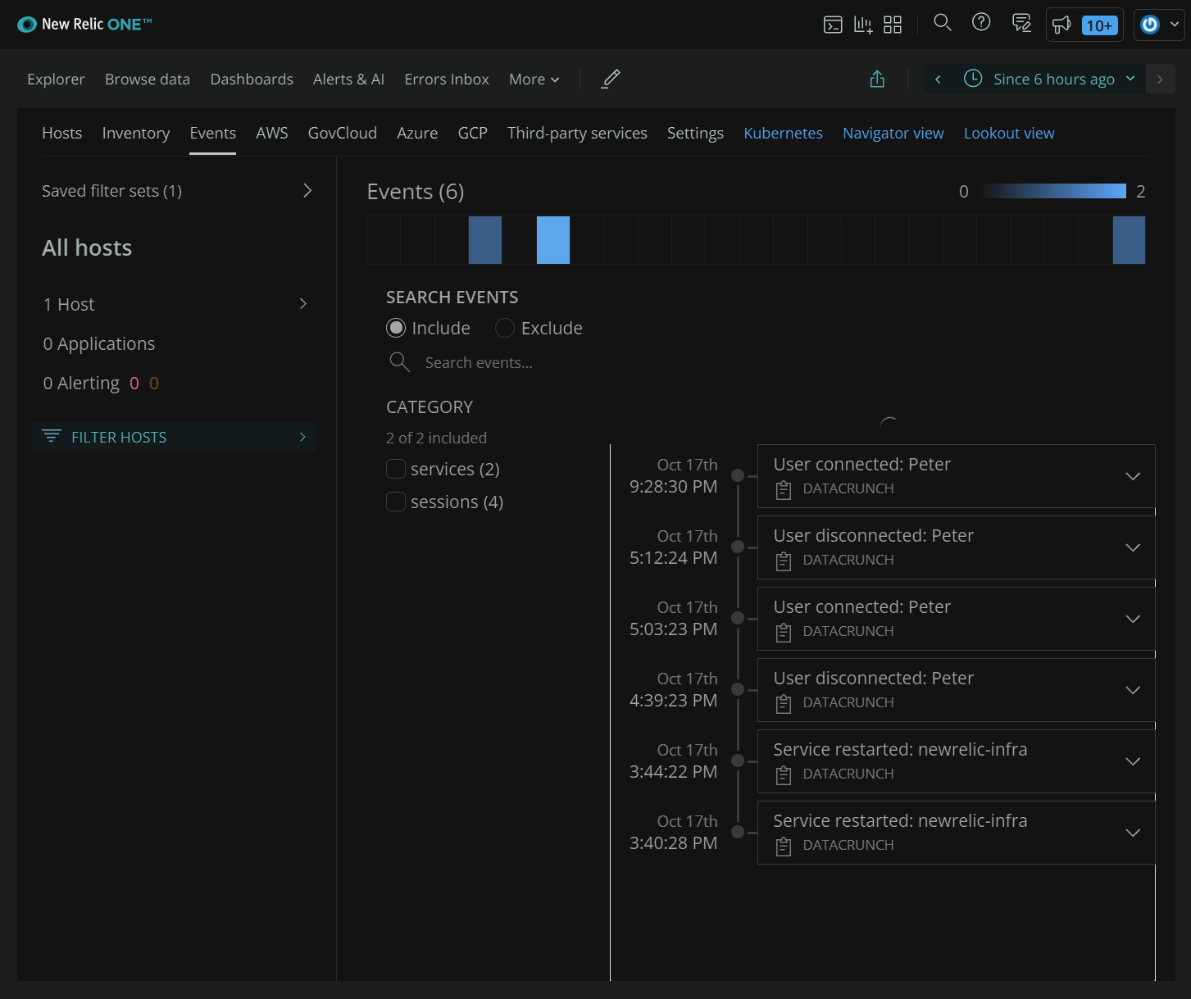Screen dimensions: 1191x999
Task: Go to the previous time range arrow
Action: pos(938,79)
